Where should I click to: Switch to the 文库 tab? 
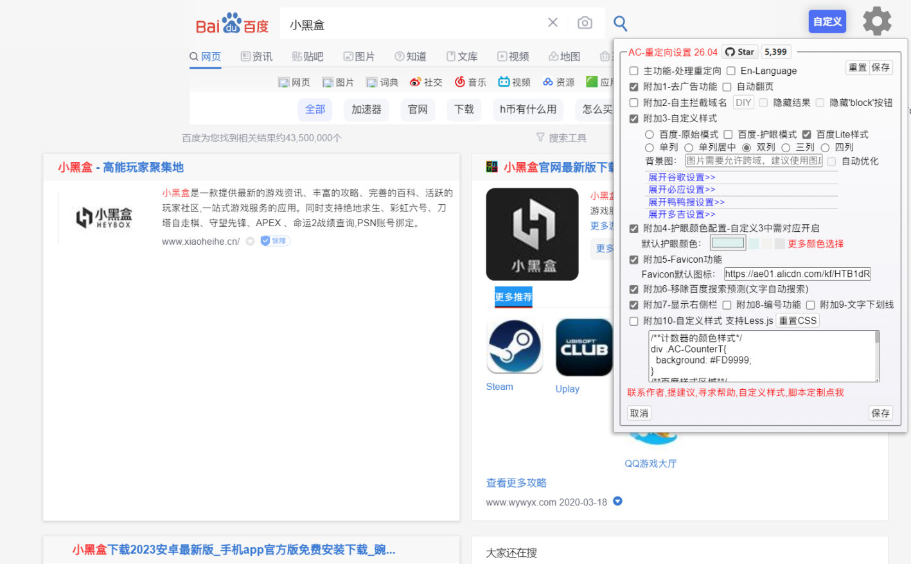(462, 57)
